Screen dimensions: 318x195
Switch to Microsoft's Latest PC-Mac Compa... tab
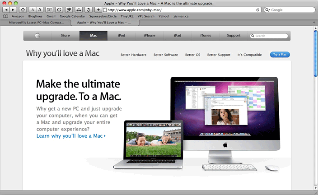coord(36,23)
